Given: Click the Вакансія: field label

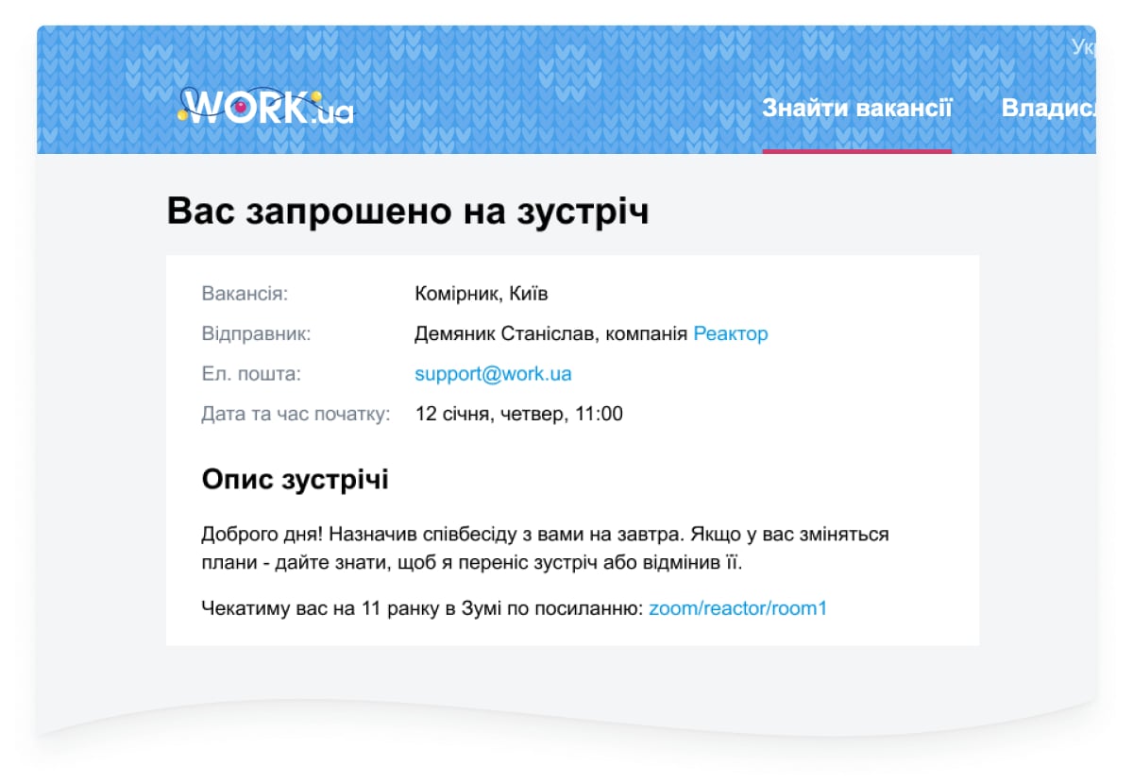Looking at the screenshot, I should (x=245, y=294).
